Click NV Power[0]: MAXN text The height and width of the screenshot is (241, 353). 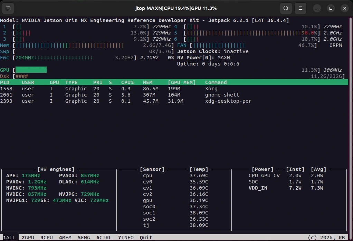[203, 58]
